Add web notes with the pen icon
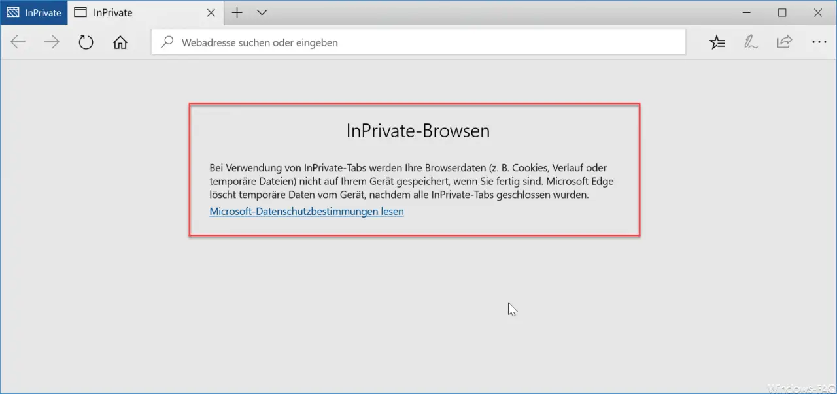Viewport: 837px width, 394px height. (x=751, y=42)
